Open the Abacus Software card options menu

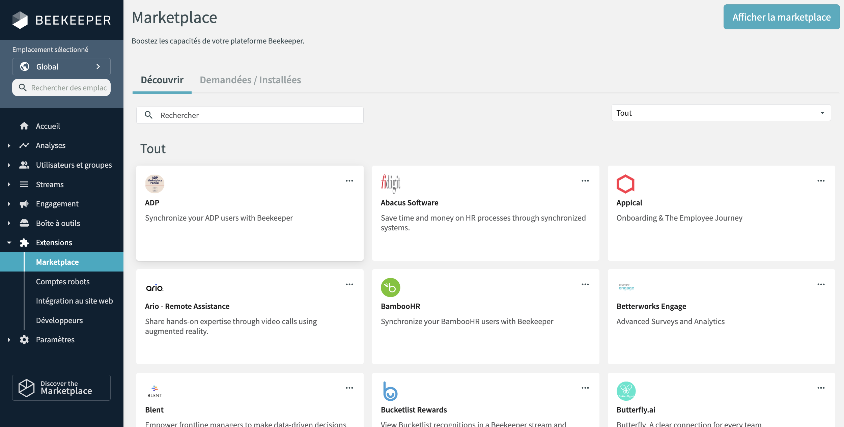[x=585, y=181]
